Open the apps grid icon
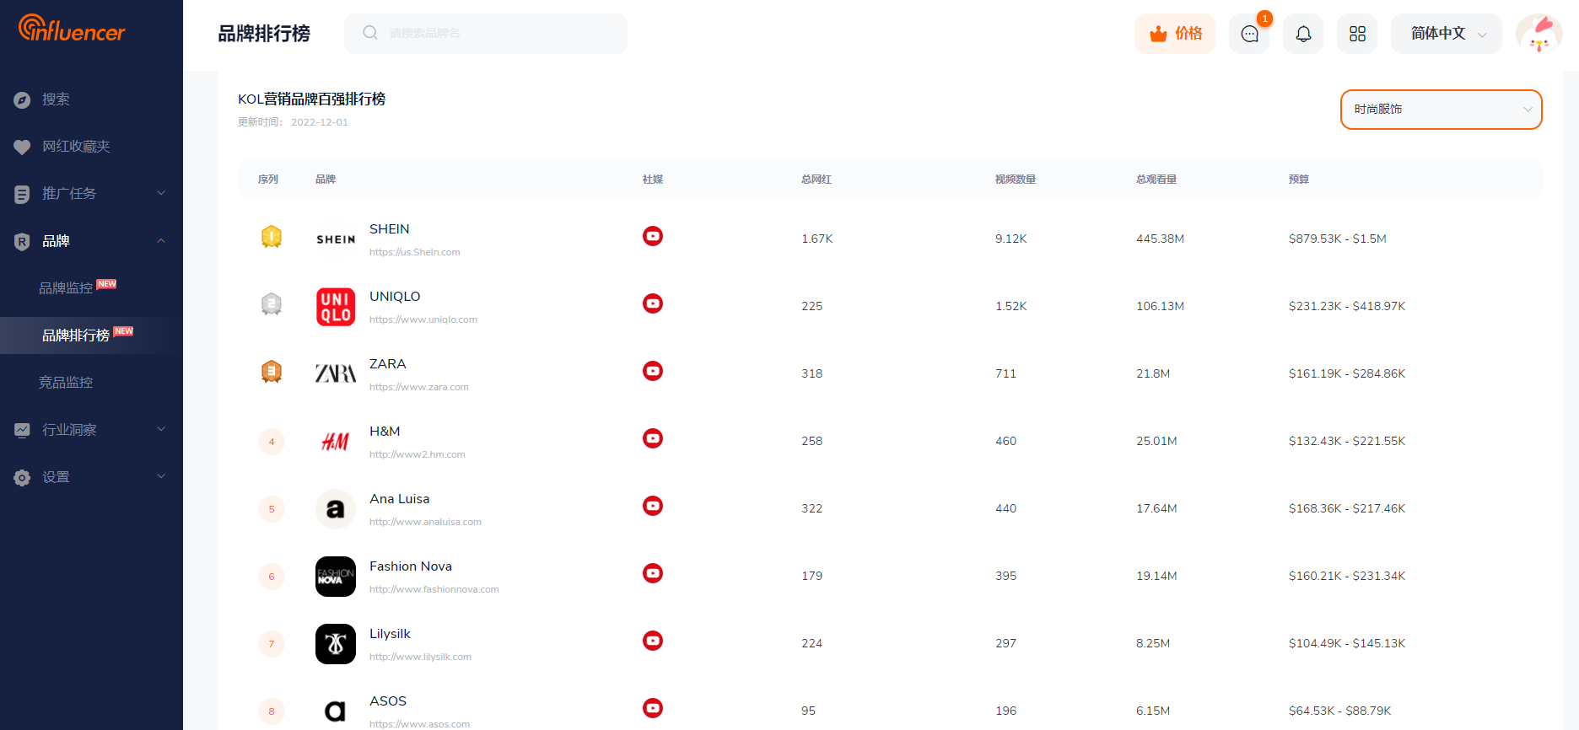Image resolution: width=1579 pixels, height=730 pixels. tap(1357, 34)
